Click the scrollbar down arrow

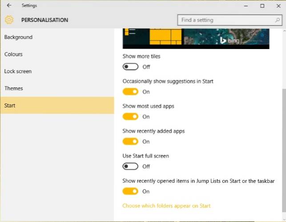coord(284,219)
